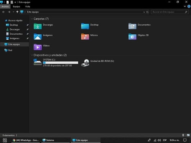191x143 pixels.
Task: Click the new folder icon in title bar
Action: coord(12,2)
